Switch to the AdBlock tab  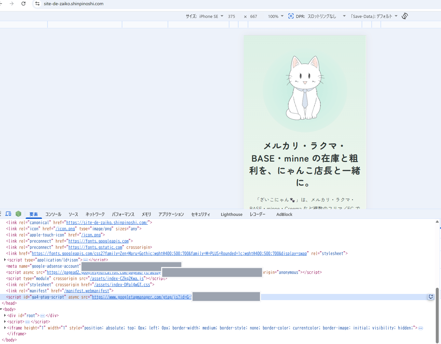click(x=284, y=214)
